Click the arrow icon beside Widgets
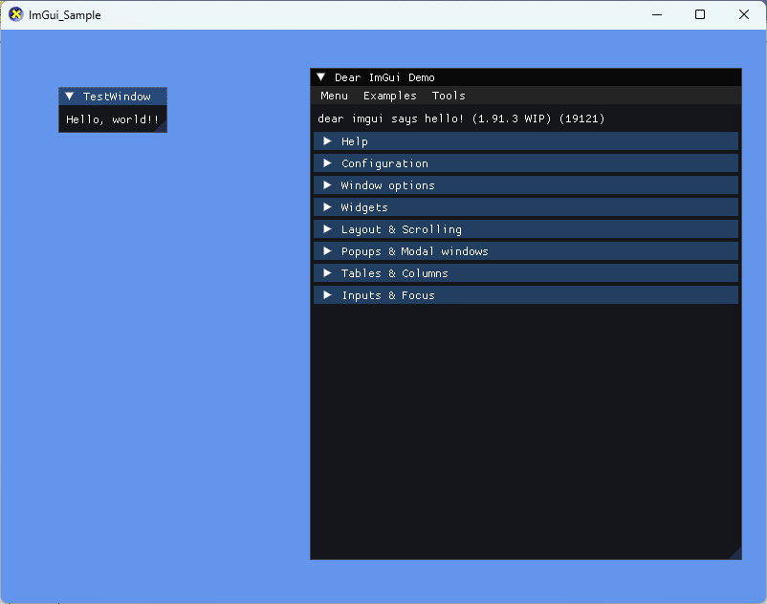The height and width of the screenshot is (604, 767). 328,206
